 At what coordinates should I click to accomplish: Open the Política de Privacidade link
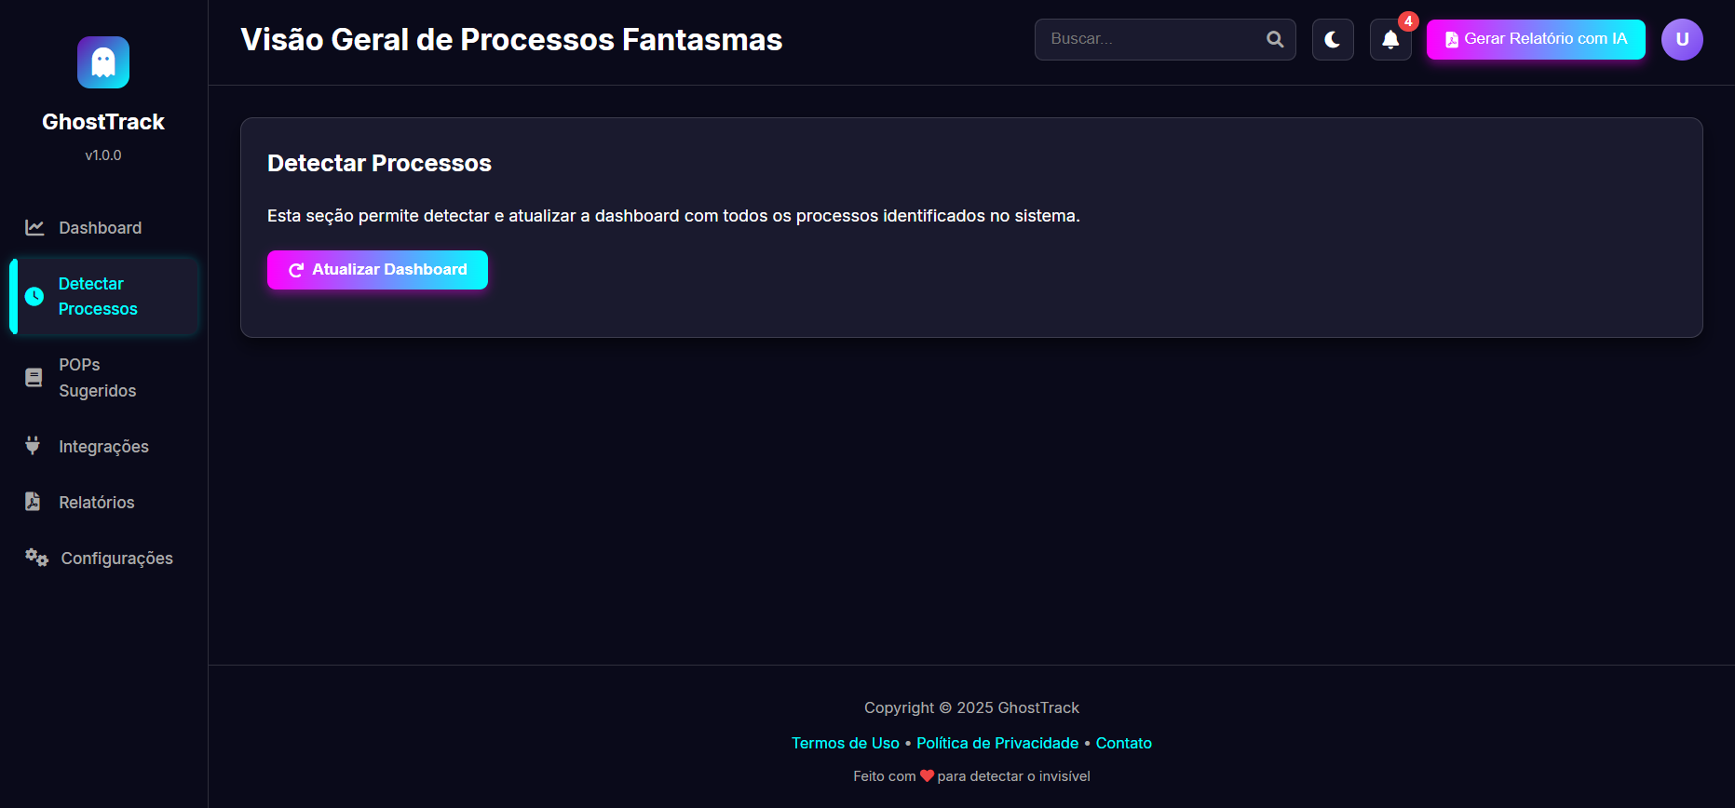point(996,743)
